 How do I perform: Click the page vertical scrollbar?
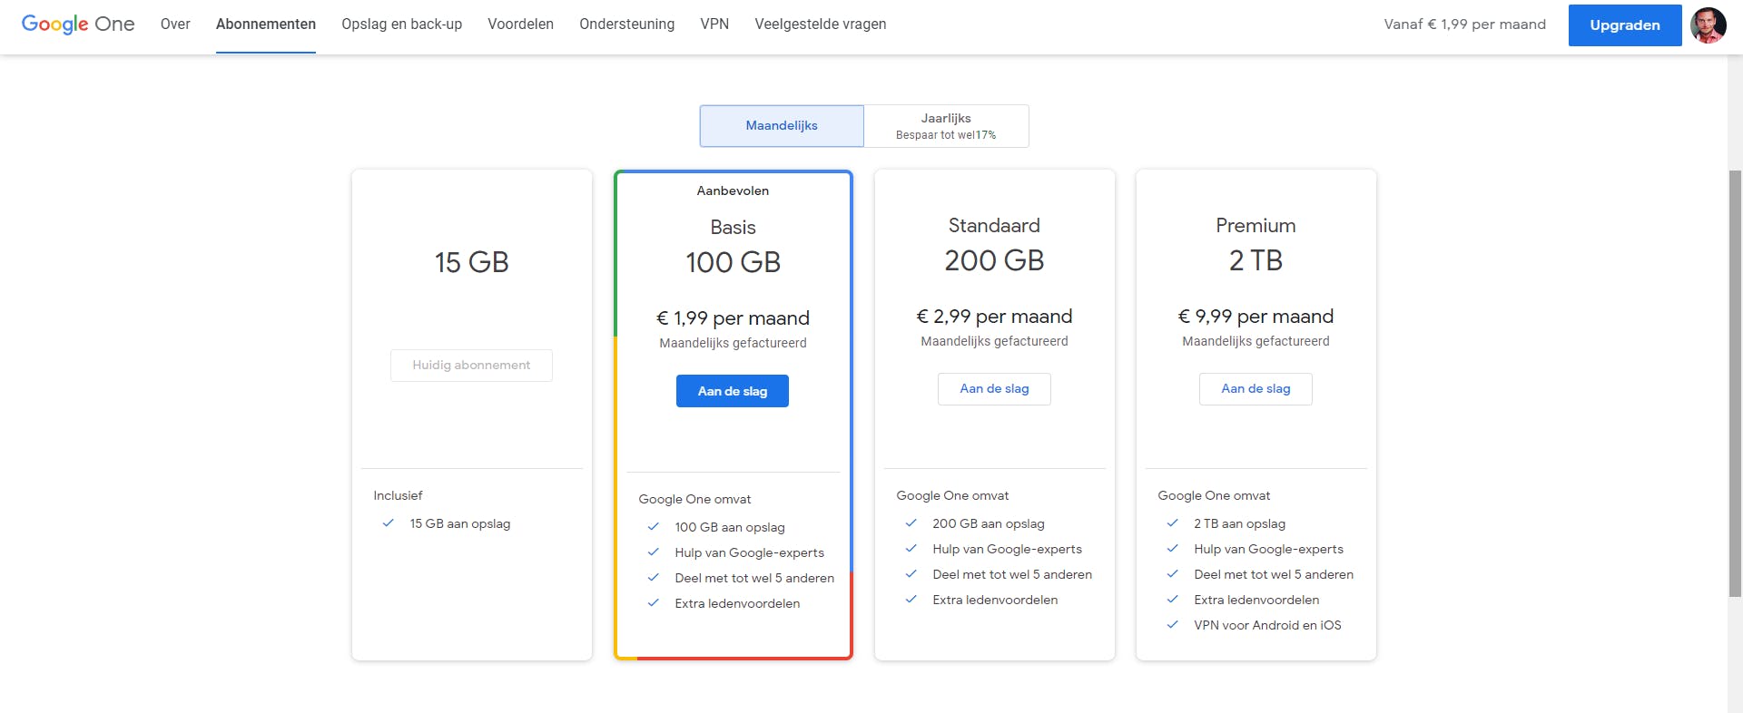pyautogui.click(x=1735, y=381)
